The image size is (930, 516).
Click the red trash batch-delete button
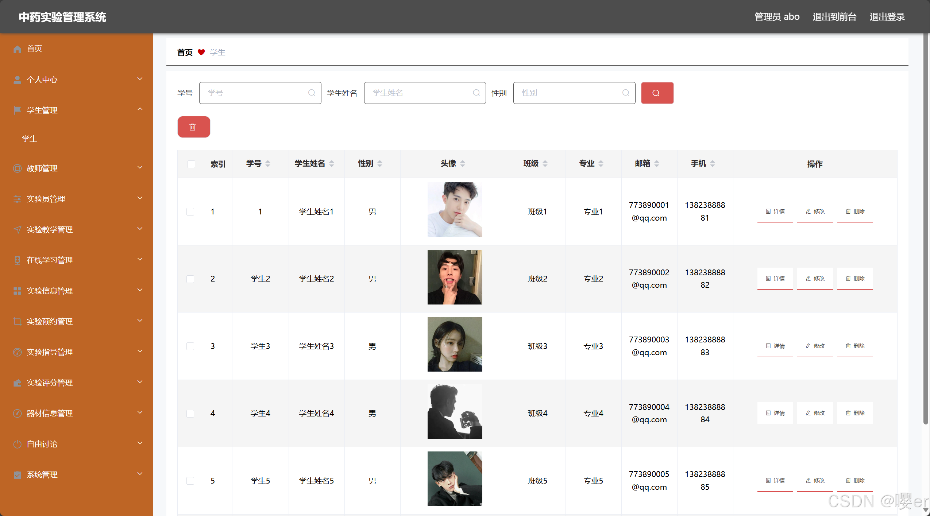pyautogui.click(x=194, y=127)
